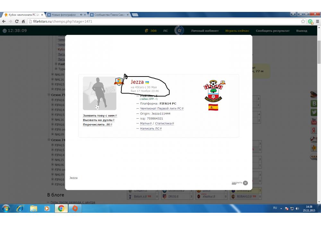
Task: Click the RU language indicator
Action: coord(275,208)
